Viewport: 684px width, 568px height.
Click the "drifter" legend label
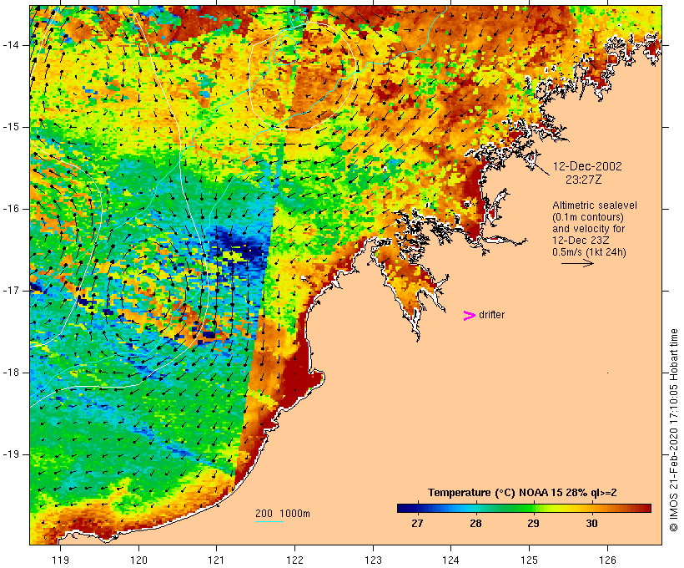(491, 315)
